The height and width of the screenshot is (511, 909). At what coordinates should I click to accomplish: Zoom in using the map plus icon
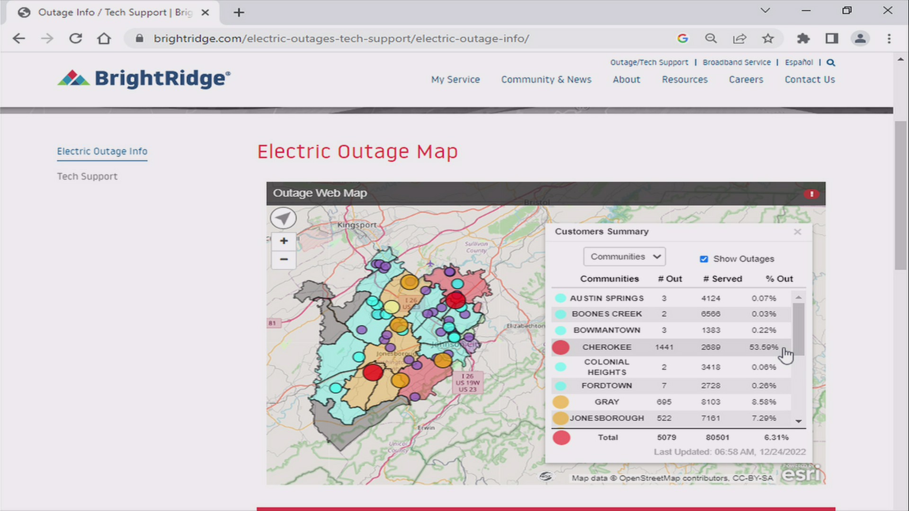click(284, 241)
